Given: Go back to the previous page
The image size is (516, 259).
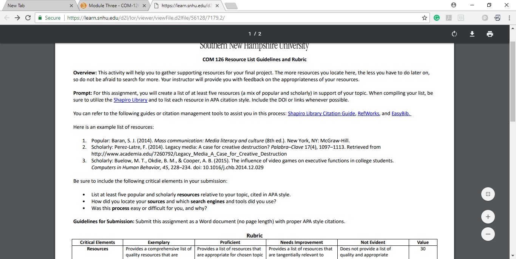Looking at the screenshot, I should pos(7,18).
